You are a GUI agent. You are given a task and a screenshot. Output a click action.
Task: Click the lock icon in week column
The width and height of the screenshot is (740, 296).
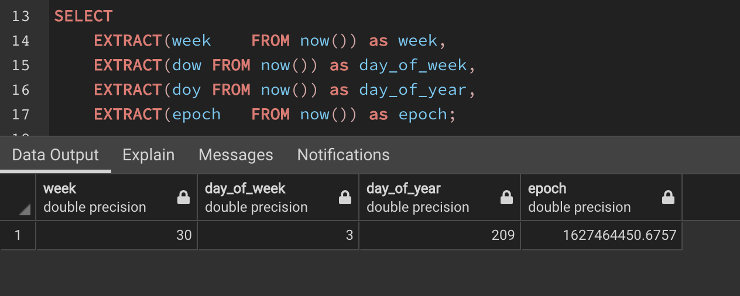183,198
